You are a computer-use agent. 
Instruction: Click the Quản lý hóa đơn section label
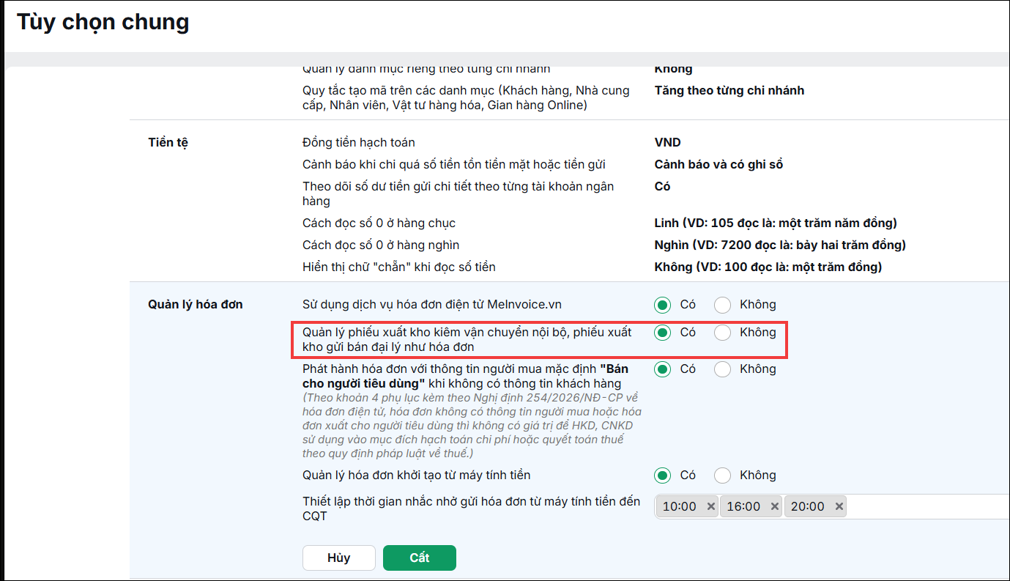(196, 304)
